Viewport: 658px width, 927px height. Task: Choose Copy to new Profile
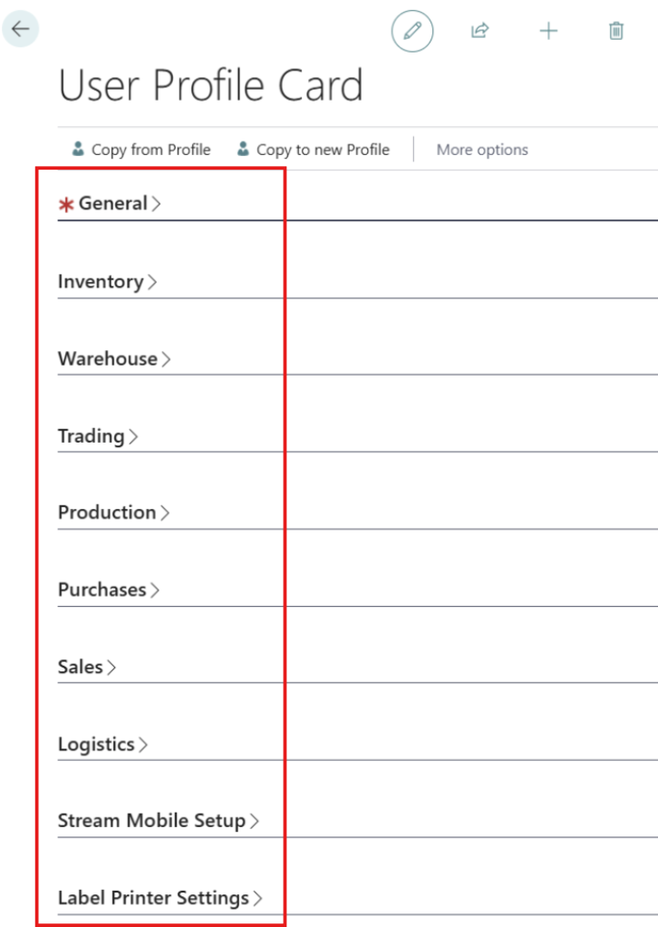pos(323,150)
